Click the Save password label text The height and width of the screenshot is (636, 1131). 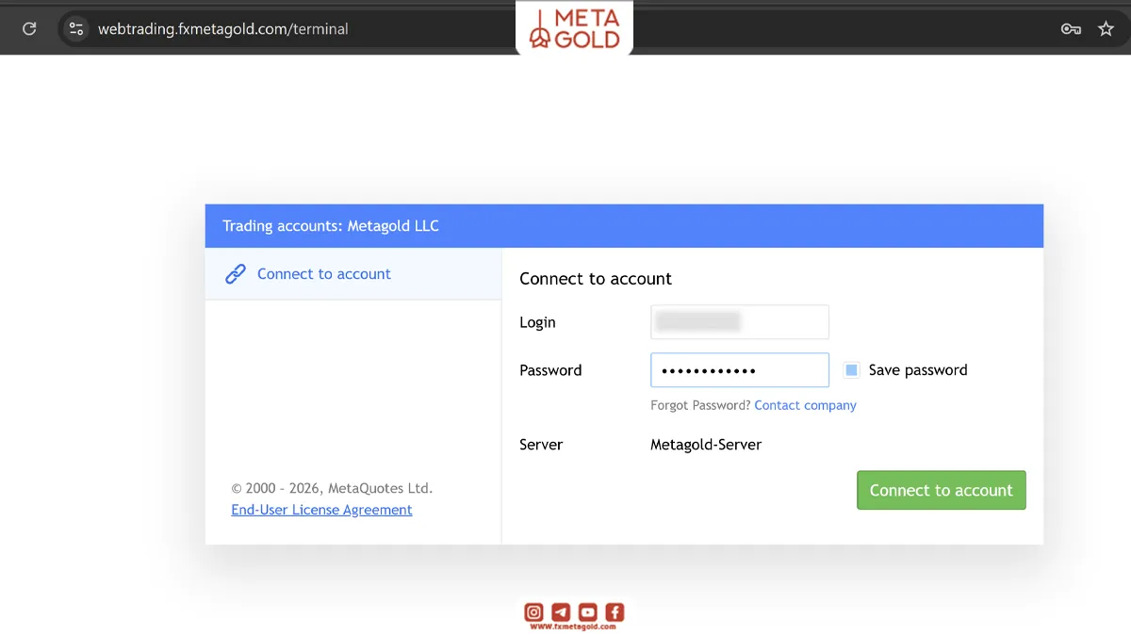pos(918,370)
